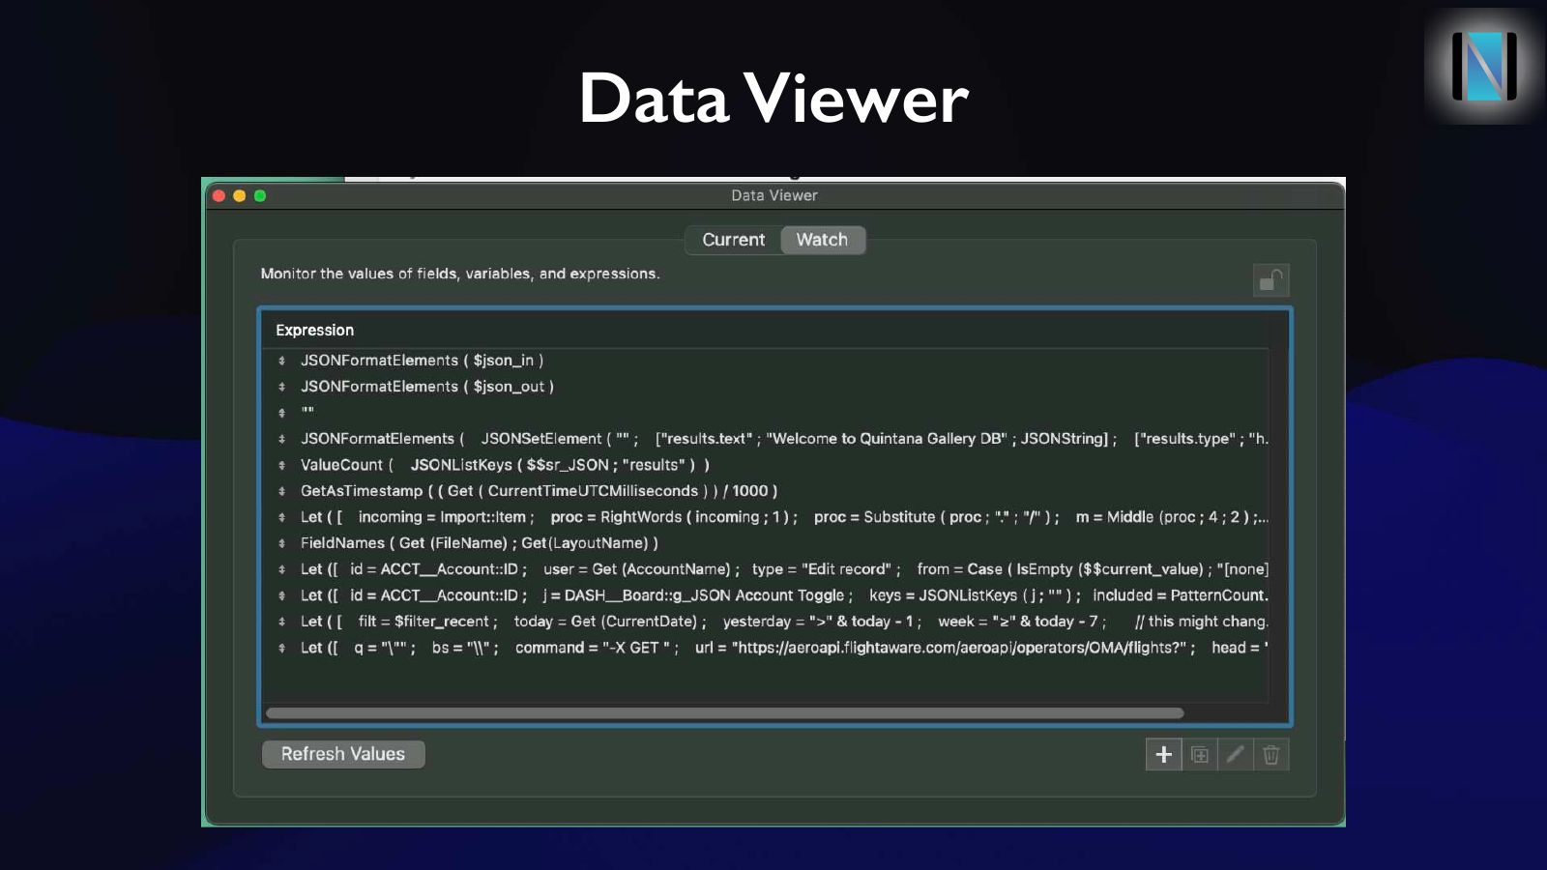1547x870 pixels.
Task: Close the Data Viewer window
Action: 219,195
